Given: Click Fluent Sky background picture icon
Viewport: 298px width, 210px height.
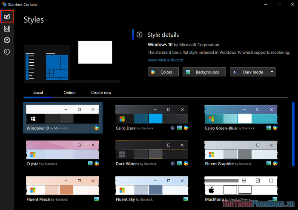Looking at the screenshot, I should pyautogui.click(x=186, y=199).
